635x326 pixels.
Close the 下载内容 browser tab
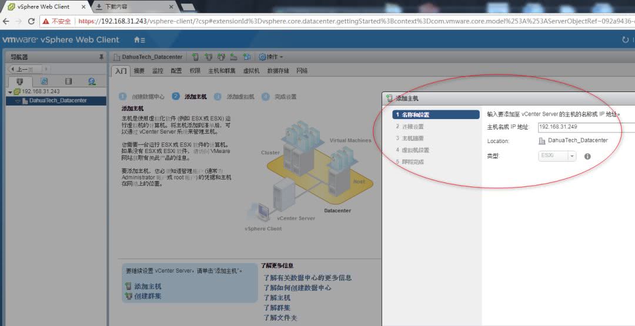pyautogui.click(x=171, y=7)
